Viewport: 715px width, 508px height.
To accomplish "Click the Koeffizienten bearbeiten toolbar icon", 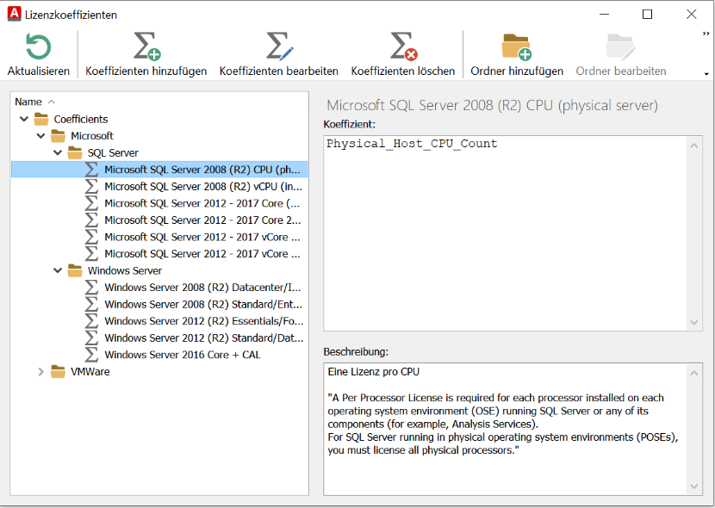I will (278, 46).
